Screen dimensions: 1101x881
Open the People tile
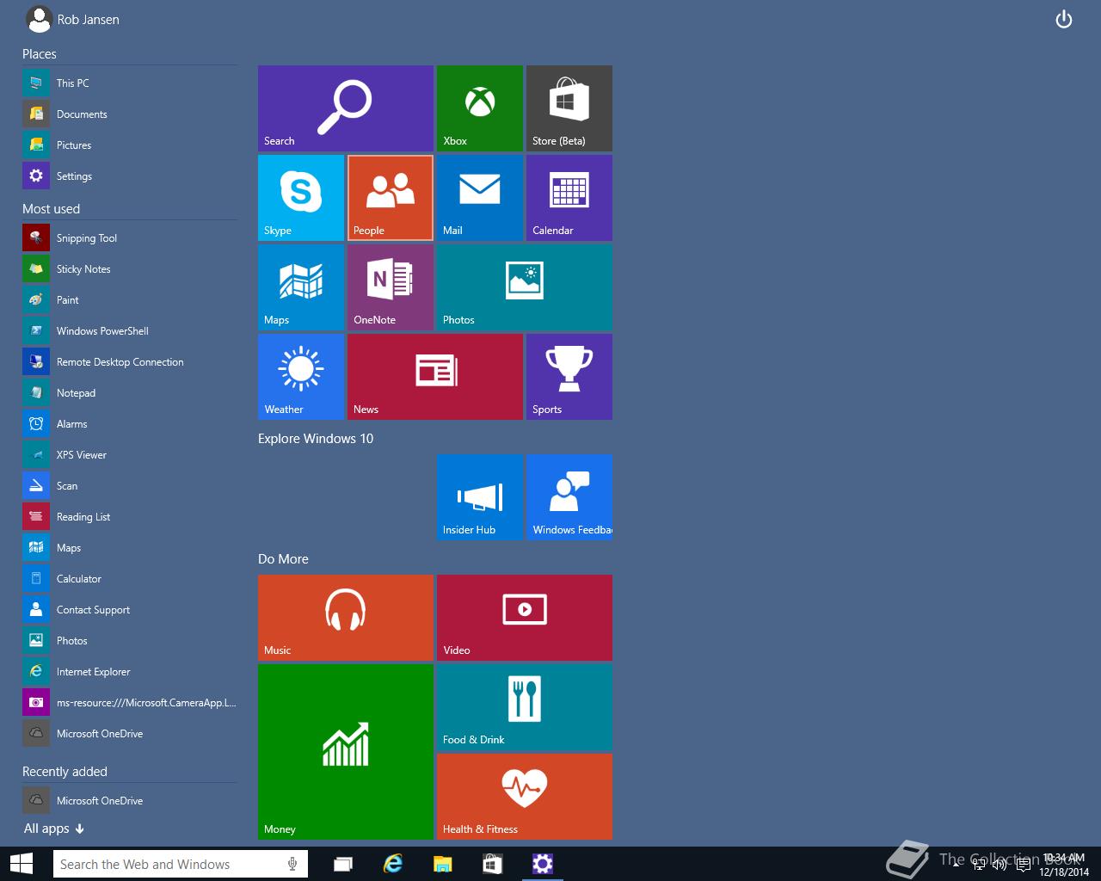[391, 198]
